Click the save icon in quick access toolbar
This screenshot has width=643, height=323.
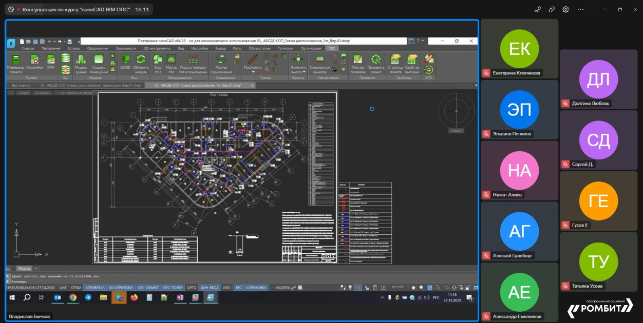(x=35, y=42)
